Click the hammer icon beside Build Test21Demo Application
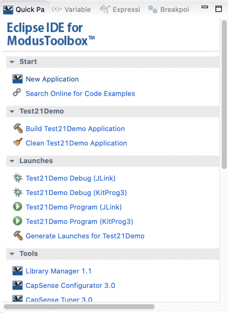The image size is (228, 313). (x=17, y=128)
